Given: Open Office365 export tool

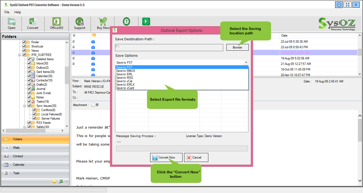Looking at the screenshot, I should [56, 23].
